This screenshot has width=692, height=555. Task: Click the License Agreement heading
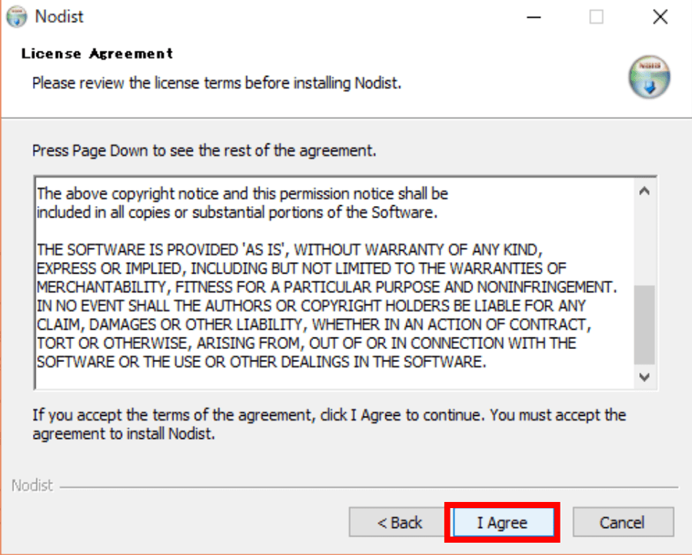[97, 54]
